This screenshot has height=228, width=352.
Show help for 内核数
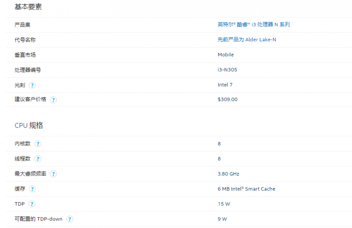[38, 144]
